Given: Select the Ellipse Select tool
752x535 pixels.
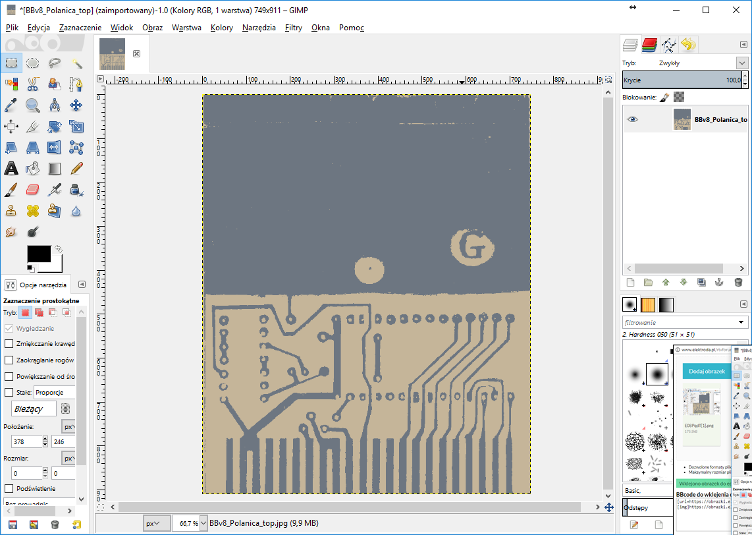Looking at the screenshot, I should [33, 63].
